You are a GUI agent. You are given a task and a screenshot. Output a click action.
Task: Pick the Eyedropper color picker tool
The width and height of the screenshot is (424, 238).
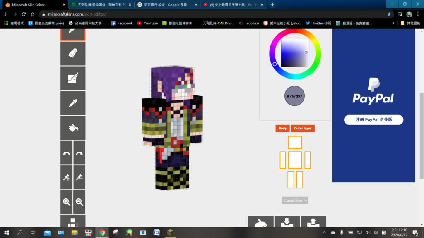[73, 103]
